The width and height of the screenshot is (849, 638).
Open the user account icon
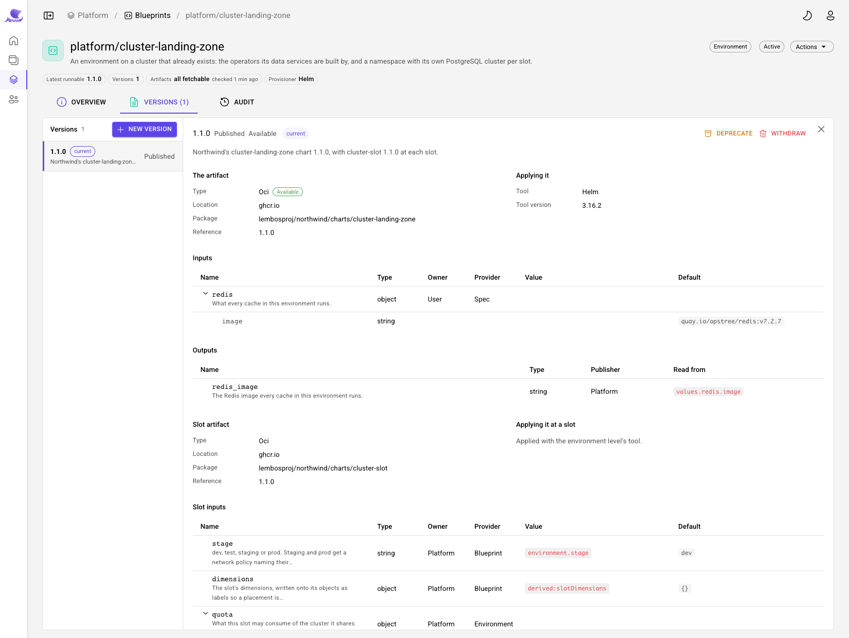(831, 16)
